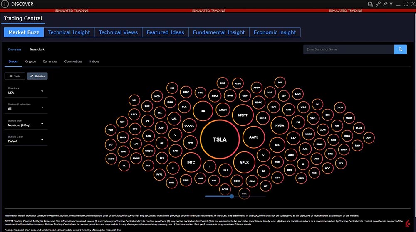Switch to Table view
The height and width of the screenshot is (232, 416).
coord(15,76)
